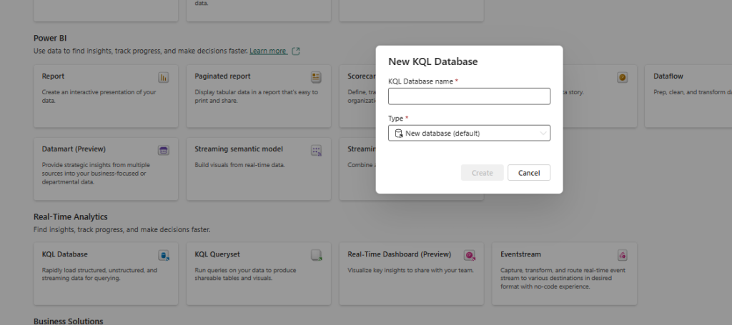
Task: Click the Datamart (Preview) icon
Action: 164,150
